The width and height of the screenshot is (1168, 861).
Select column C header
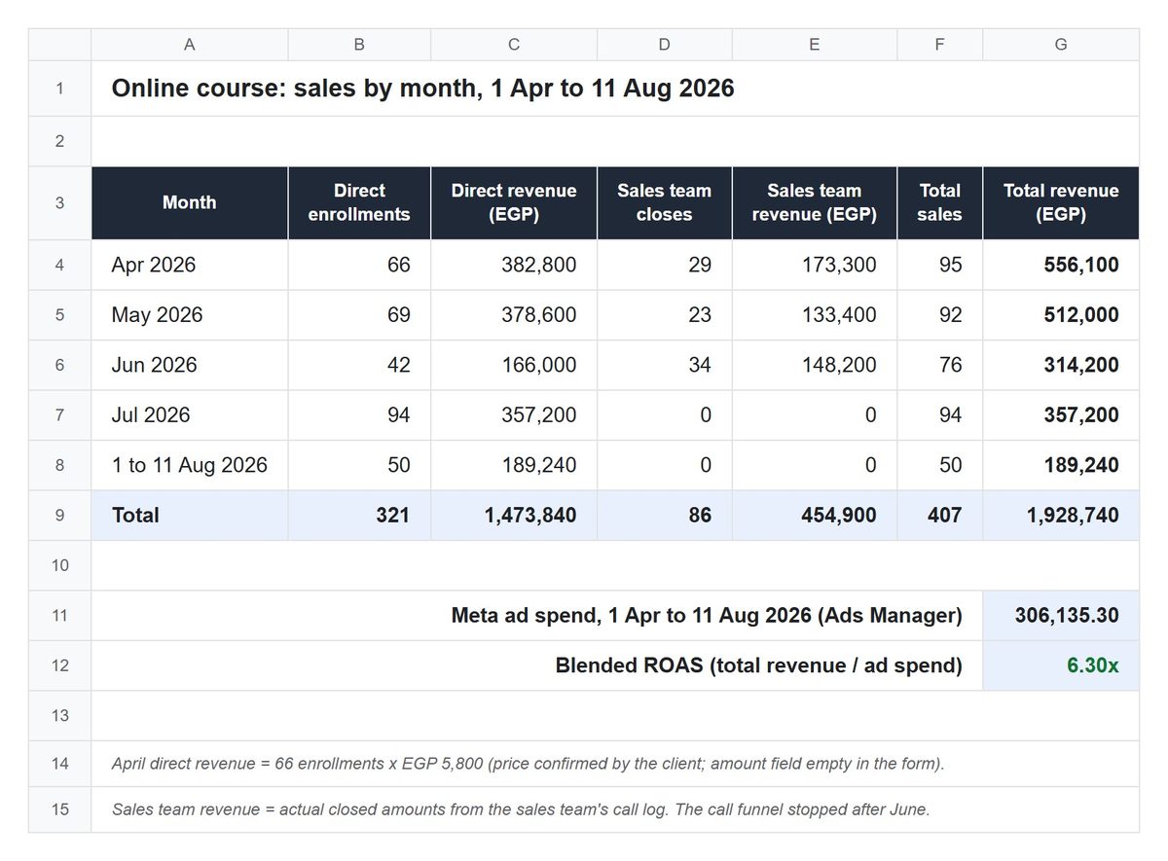(514, 45)
